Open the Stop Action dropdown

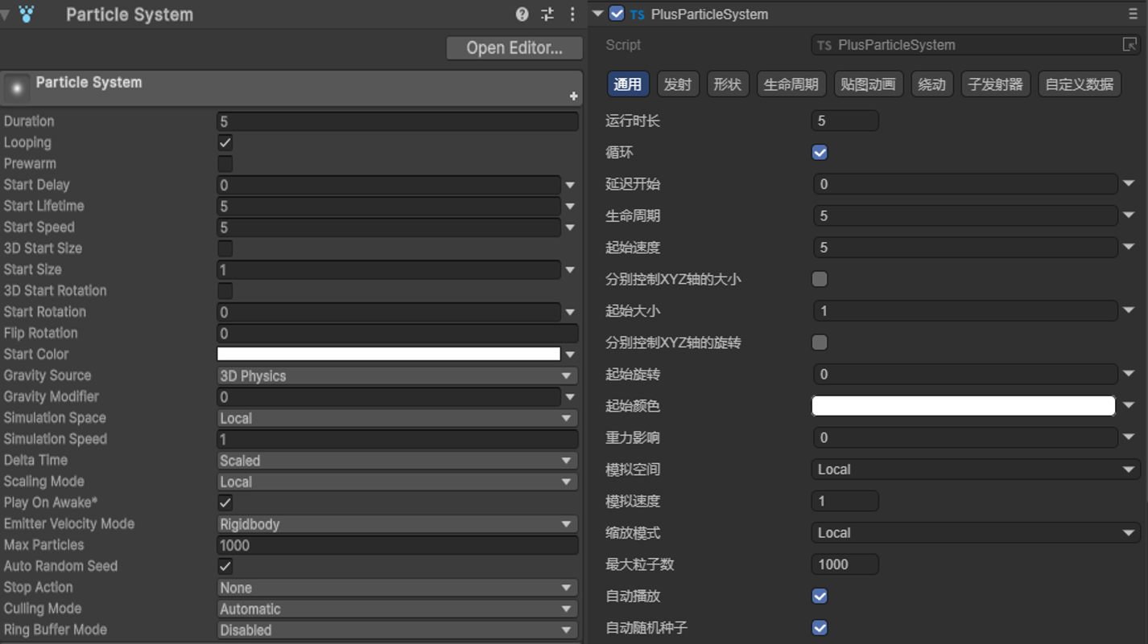pos(397,588)
